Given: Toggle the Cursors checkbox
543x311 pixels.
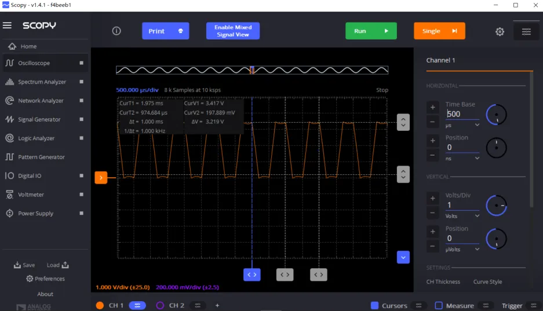Looking at the screenshot, I should click(x=374, y=305).
